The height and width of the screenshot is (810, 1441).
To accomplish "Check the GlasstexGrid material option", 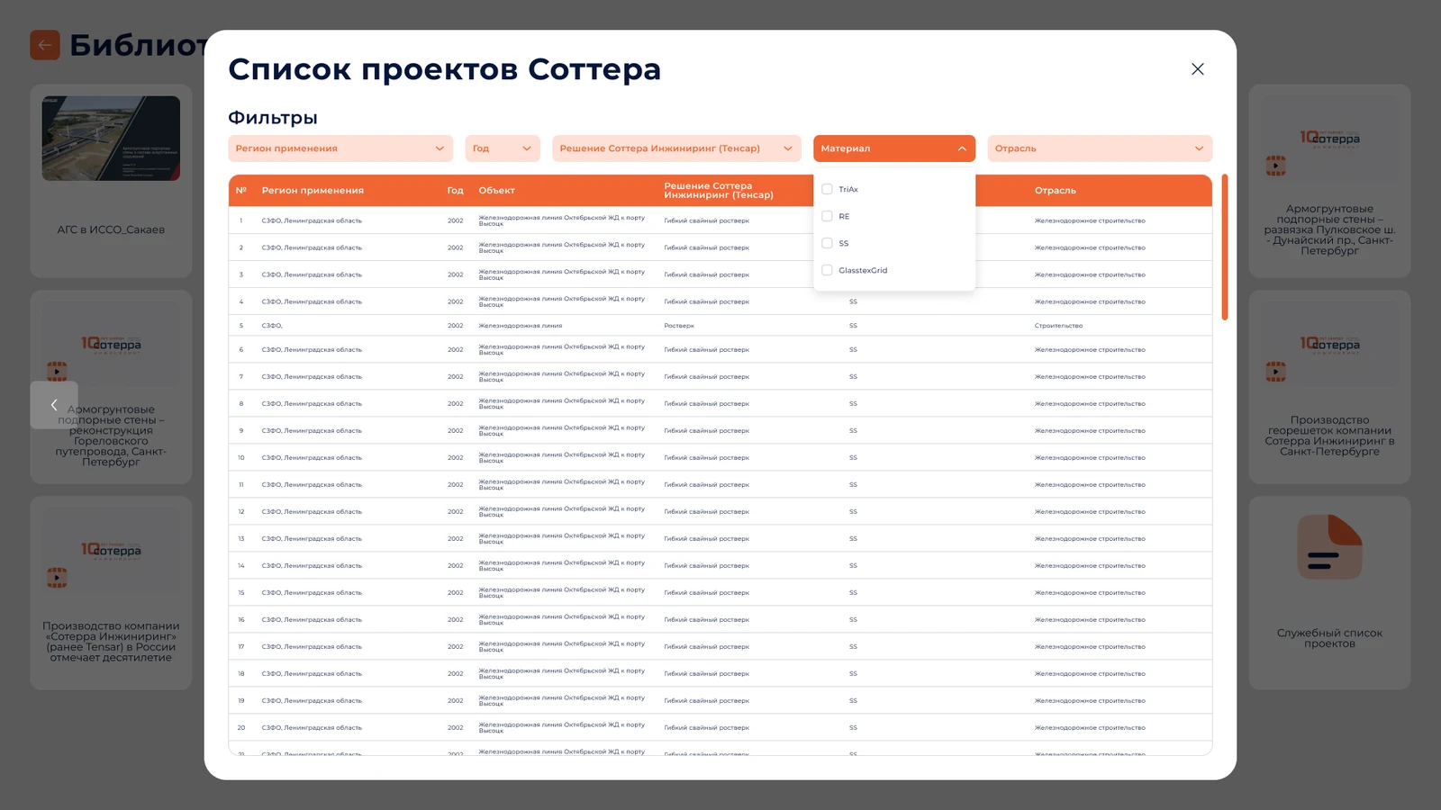I will tap(827, 270).
